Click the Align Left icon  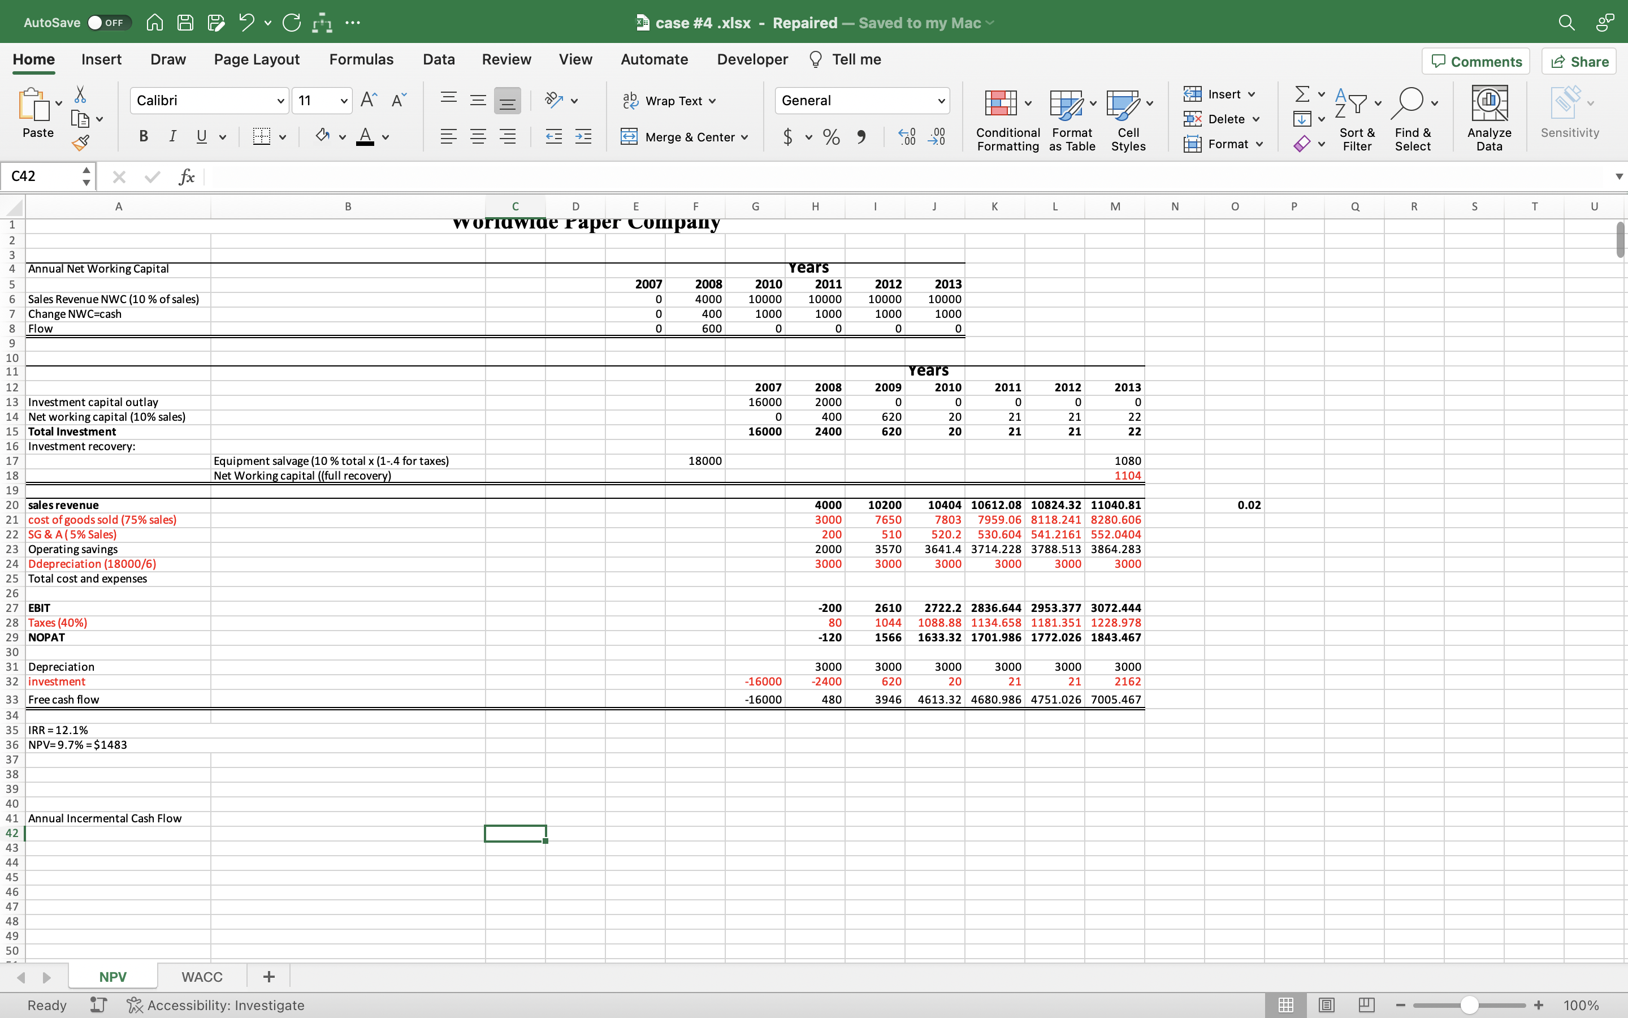coord(448,137)
